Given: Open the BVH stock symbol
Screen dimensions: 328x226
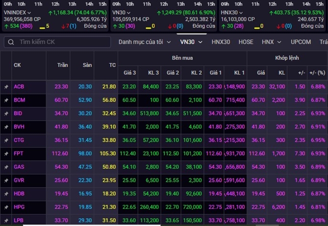Looking at the screenshot, I should [x=19, y=127].
